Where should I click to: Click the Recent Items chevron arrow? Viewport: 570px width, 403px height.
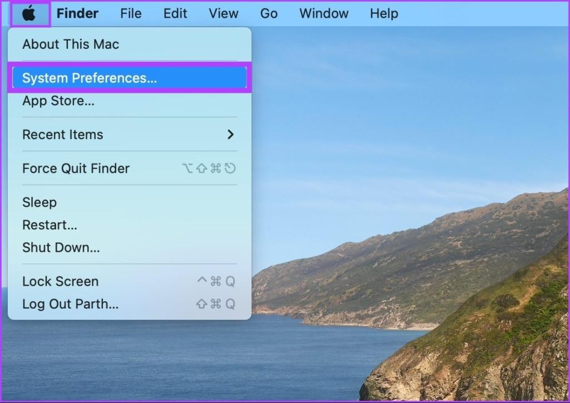pos(232,135)
